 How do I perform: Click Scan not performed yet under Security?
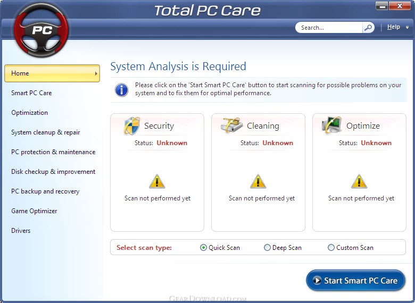pos(157,198)
